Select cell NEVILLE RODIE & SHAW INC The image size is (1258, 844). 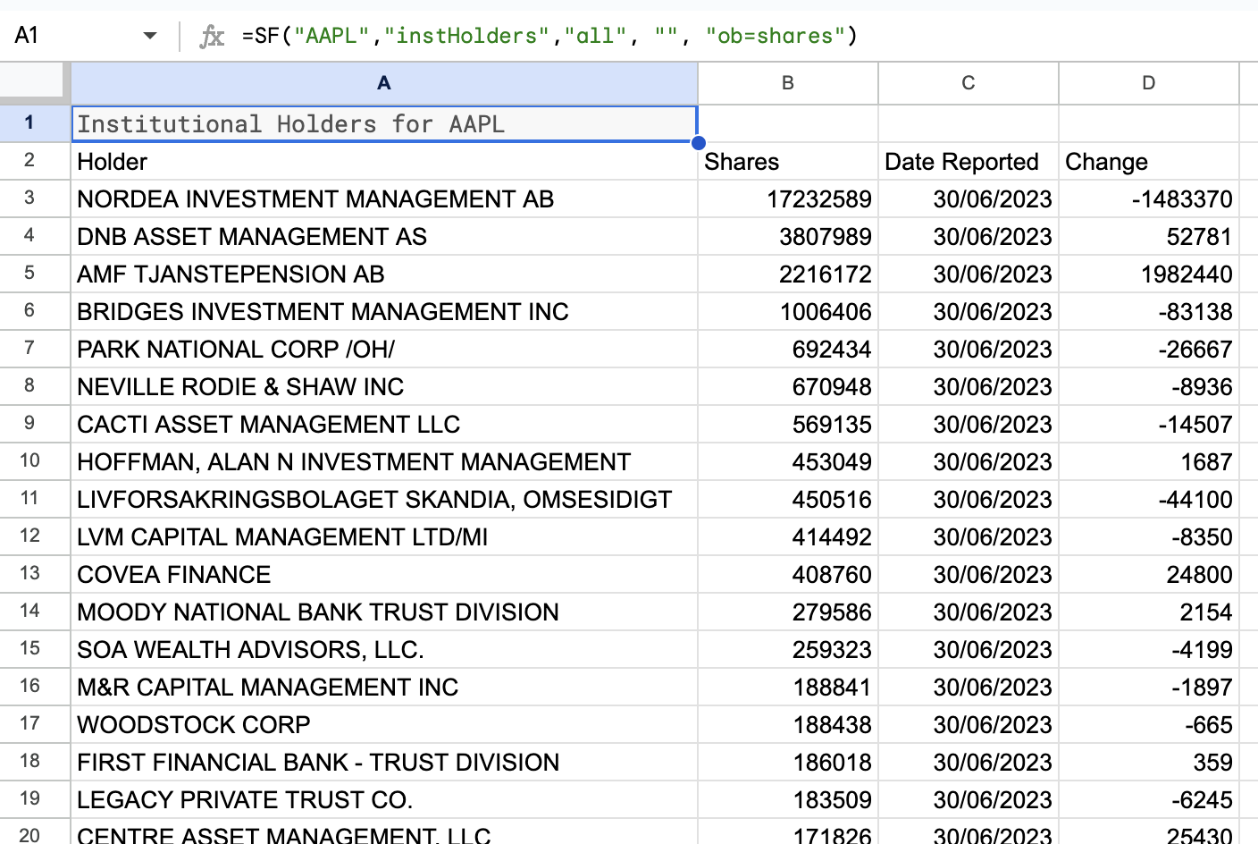(x=384, y=387)
